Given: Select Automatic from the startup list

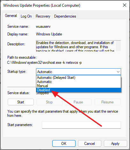Looking at the screenshot, I should click(78, 82).
